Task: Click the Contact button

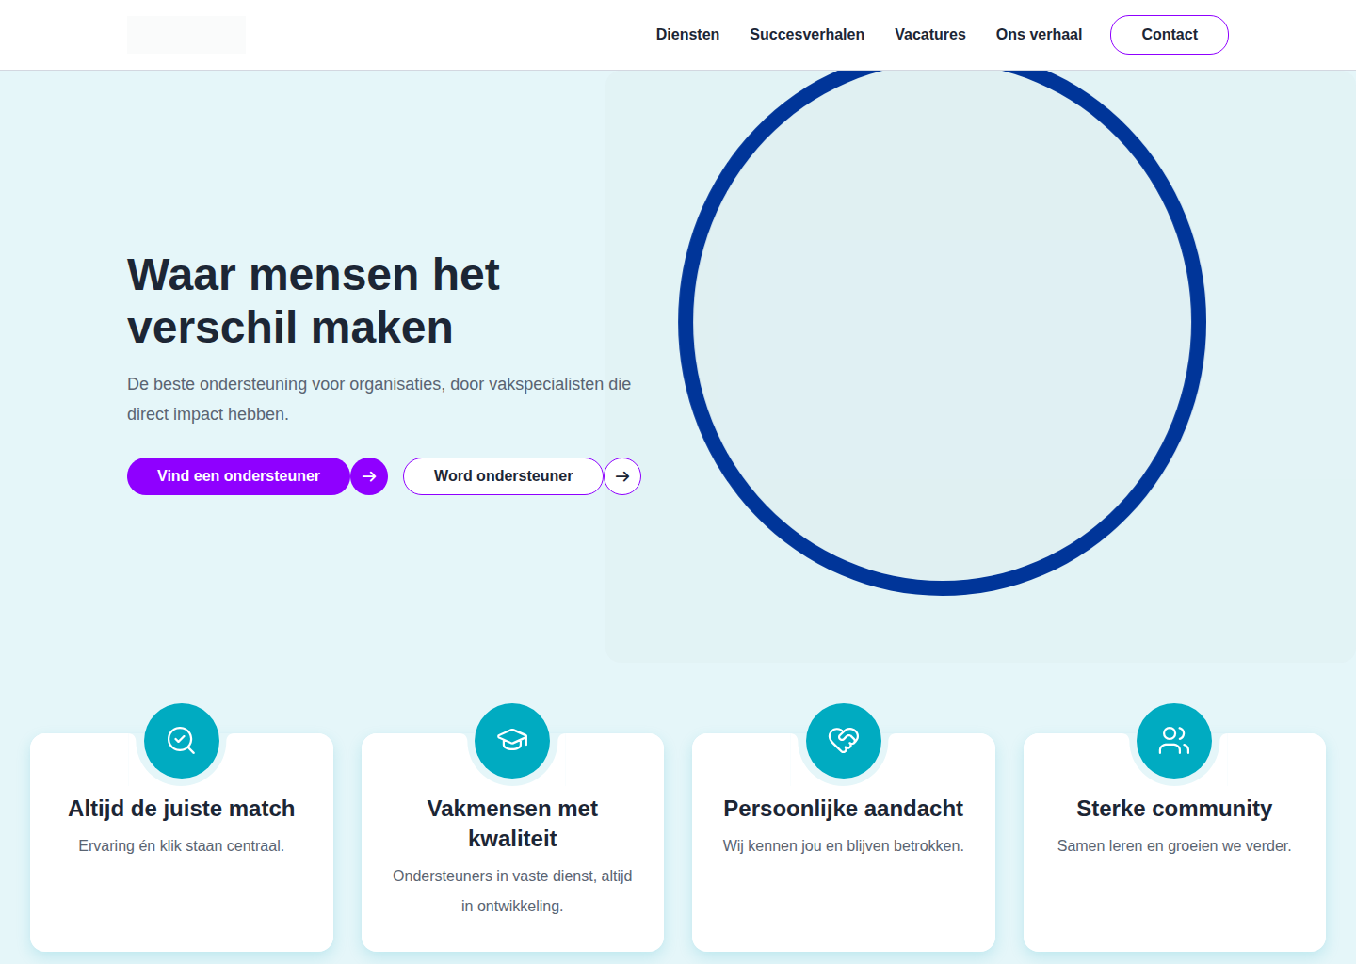Action: tap(1170, 35)
